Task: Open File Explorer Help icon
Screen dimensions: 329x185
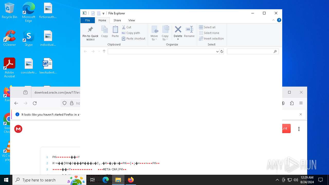Action: (279, 20)
